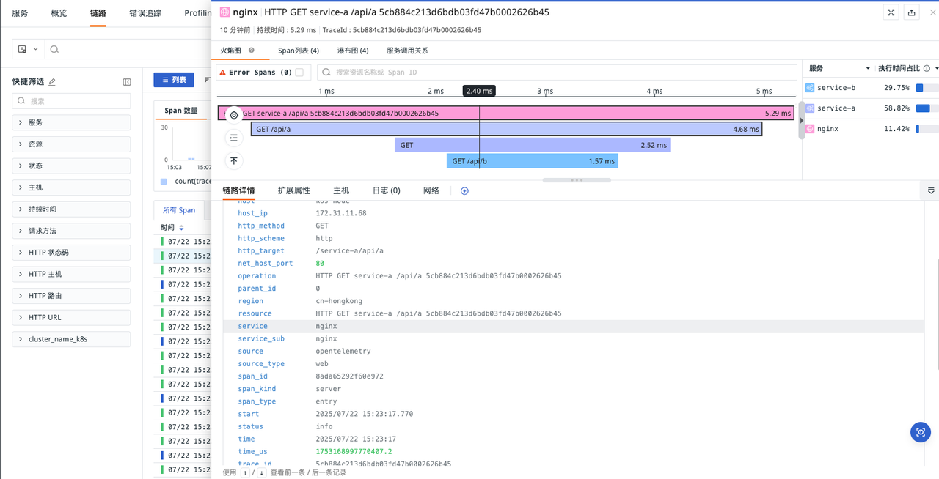Expand the 主机 quick filter
The width and height of the screenshot is (939, 479).
tap(71, 187)
